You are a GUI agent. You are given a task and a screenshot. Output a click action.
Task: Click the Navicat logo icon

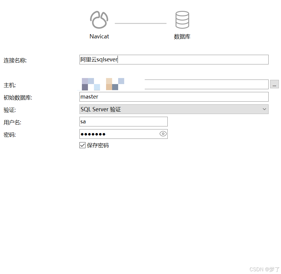(x=99, y=20)
